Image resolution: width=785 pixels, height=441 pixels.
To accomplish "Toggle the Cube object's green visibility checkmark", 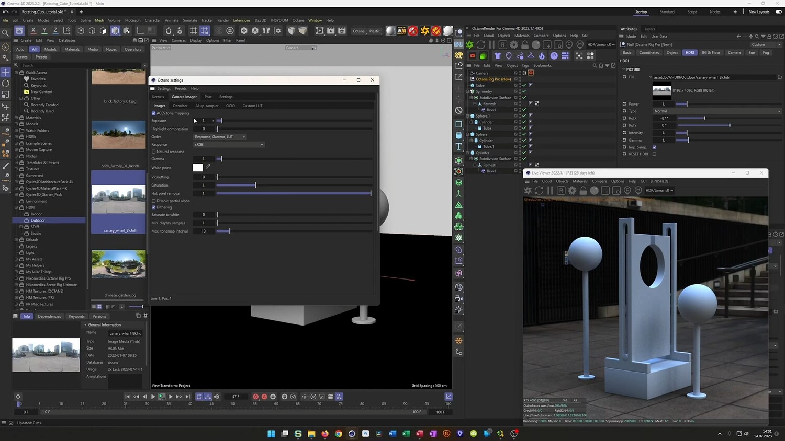I will 524,85.
